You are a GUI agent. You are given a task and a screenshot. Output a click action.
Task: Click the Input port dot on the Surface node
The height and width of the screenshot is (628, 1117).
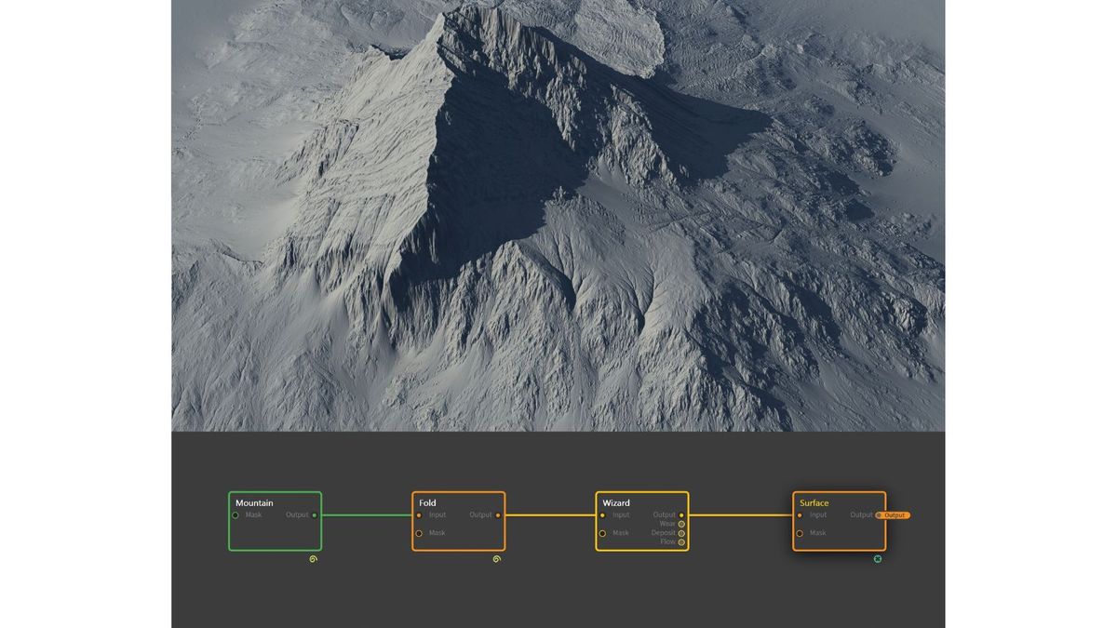(x=800, y=514)
